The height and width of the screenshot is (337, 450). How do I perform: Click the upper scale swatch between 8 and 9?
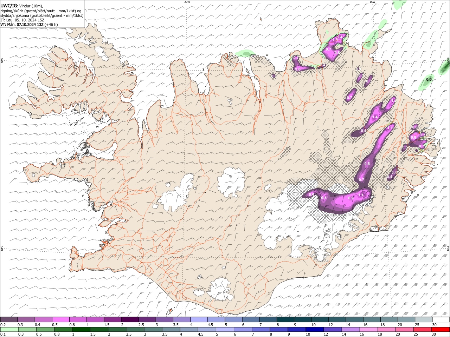click(x=285, y=319)
